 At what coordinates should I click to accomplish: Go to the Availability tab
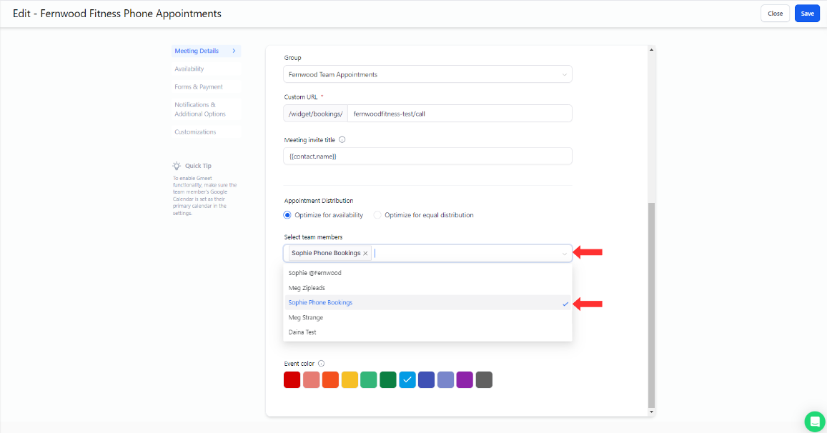207,69
